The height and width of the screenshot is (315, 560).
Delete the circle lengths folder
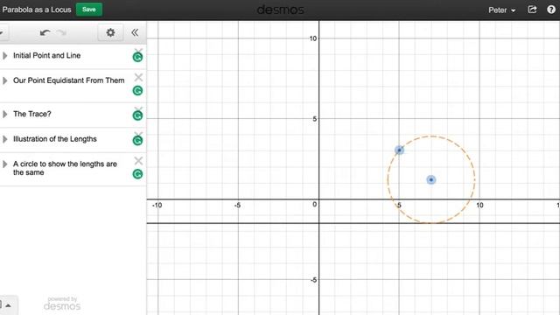point(138,161)
